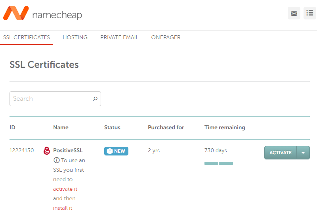
Task: Follow the red "activate it" link
Action: 65,189
